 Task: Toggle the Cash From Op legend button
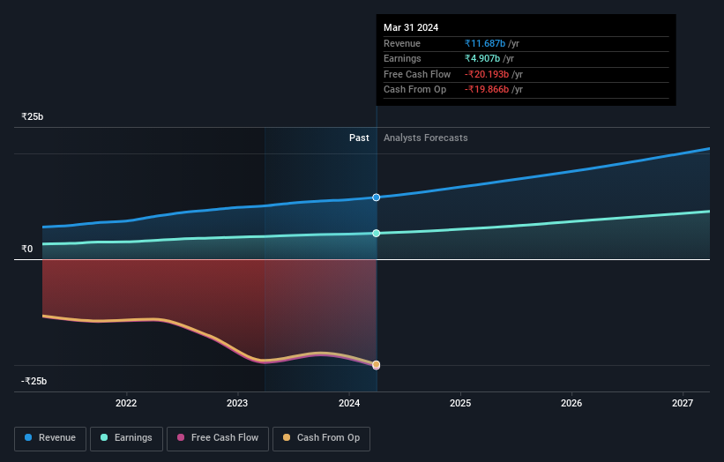pyautogui.click(x=321, y=438)
